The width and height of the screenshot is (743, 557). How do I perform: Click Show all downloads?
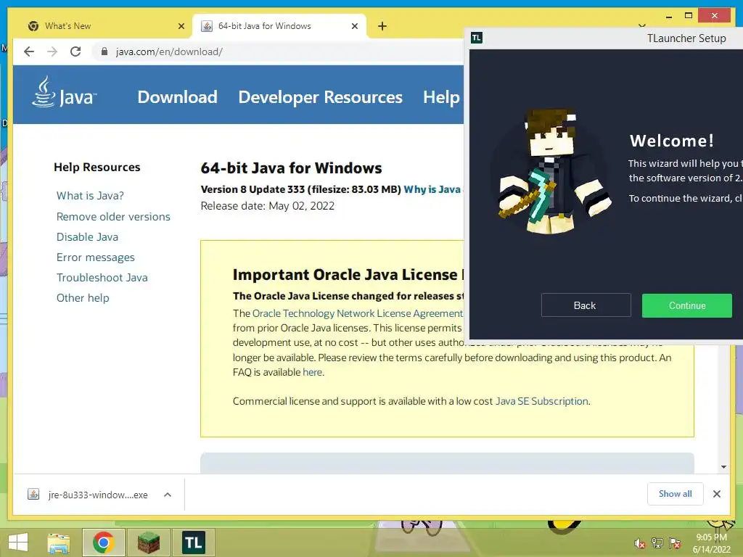(676, 494)
